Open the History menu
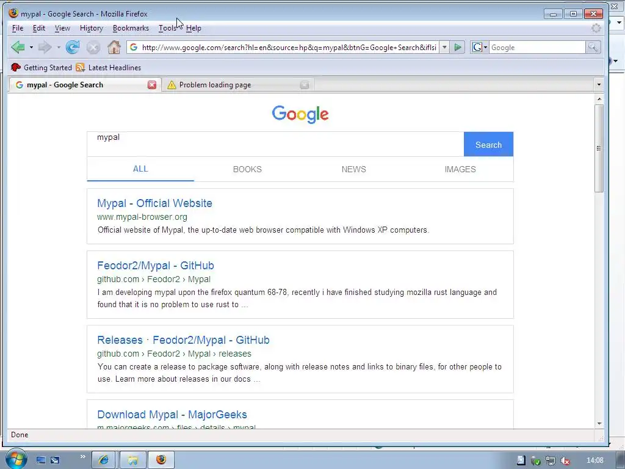 click(92, 28)
